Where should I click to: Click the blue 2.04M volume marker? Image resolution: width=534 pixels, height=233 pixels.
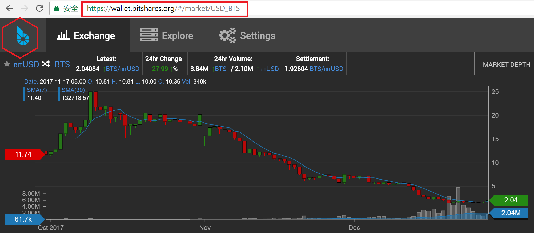[x=509, y=213]
